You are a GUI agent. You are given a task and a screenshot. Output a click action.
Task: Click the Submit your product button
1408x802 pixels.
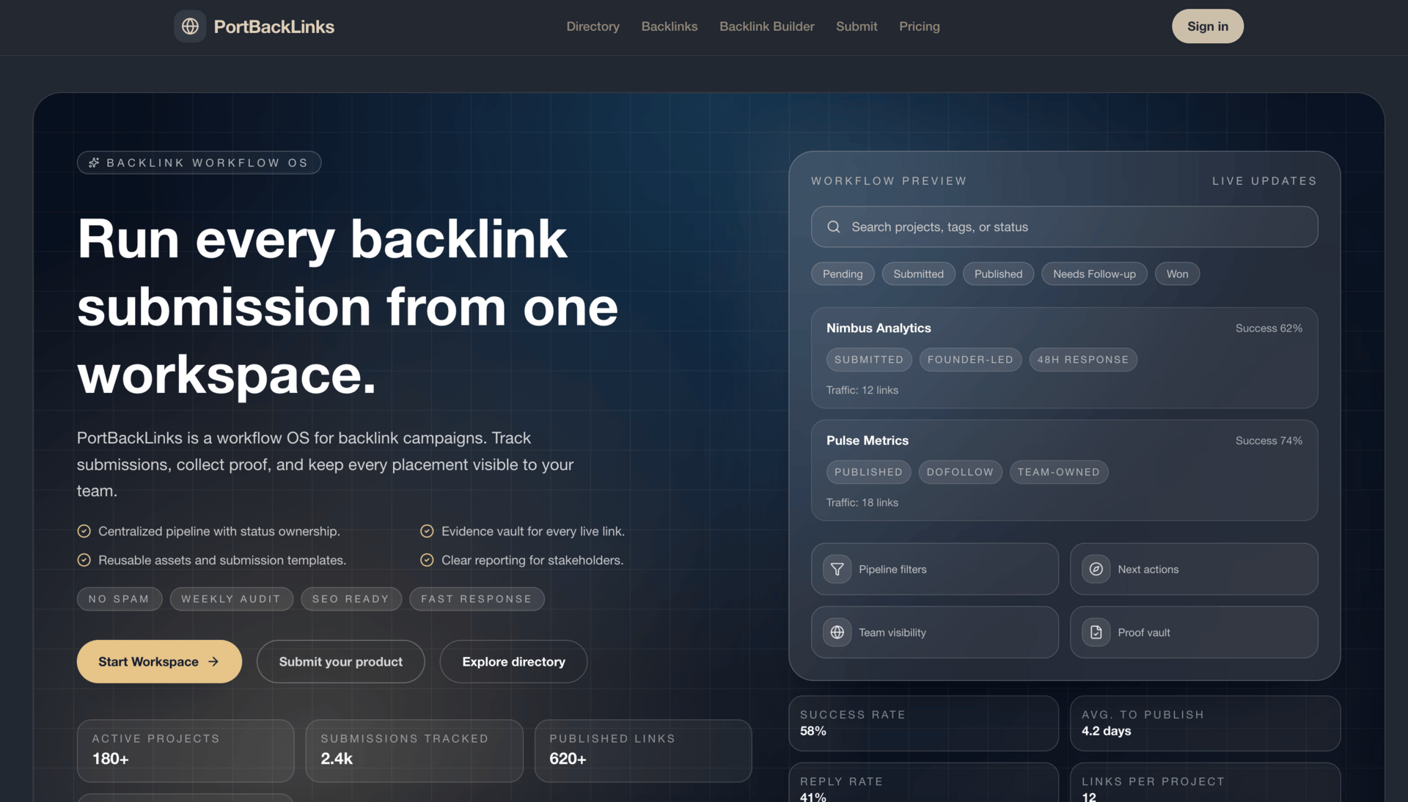coord(340,662)
